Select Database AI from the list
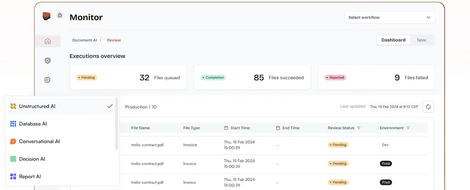This screenshot has width=470, height=190. pyautogui.click(x=61, y=124)
